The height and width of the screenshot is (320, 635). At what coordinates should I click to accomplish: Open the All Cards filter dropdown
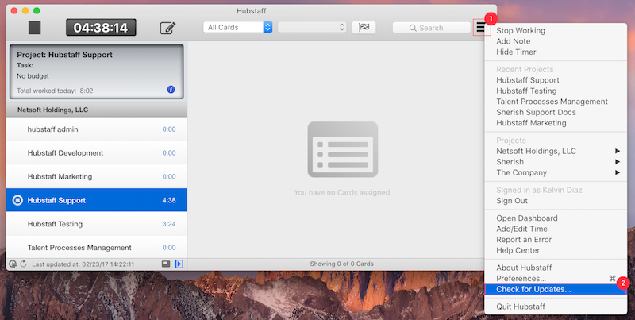[x=237, y=27]
